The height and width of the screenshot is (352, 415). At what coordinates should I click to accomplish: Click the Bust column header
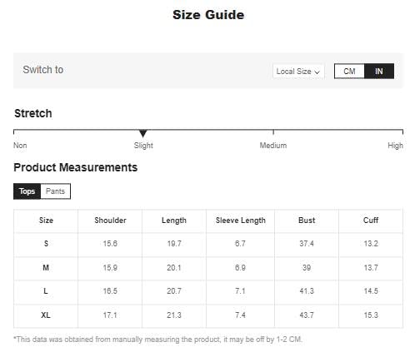tap(307, 221)
